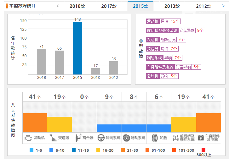Click the 51-100 legend swatch

point(147,150)
